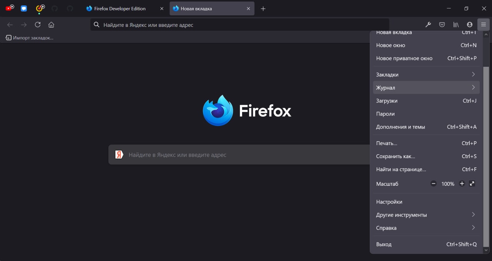Image resolution: width=492 pixels, height=261 pixels.
Task: Expand the Закладки submenu
Action: tap(426, 74)
